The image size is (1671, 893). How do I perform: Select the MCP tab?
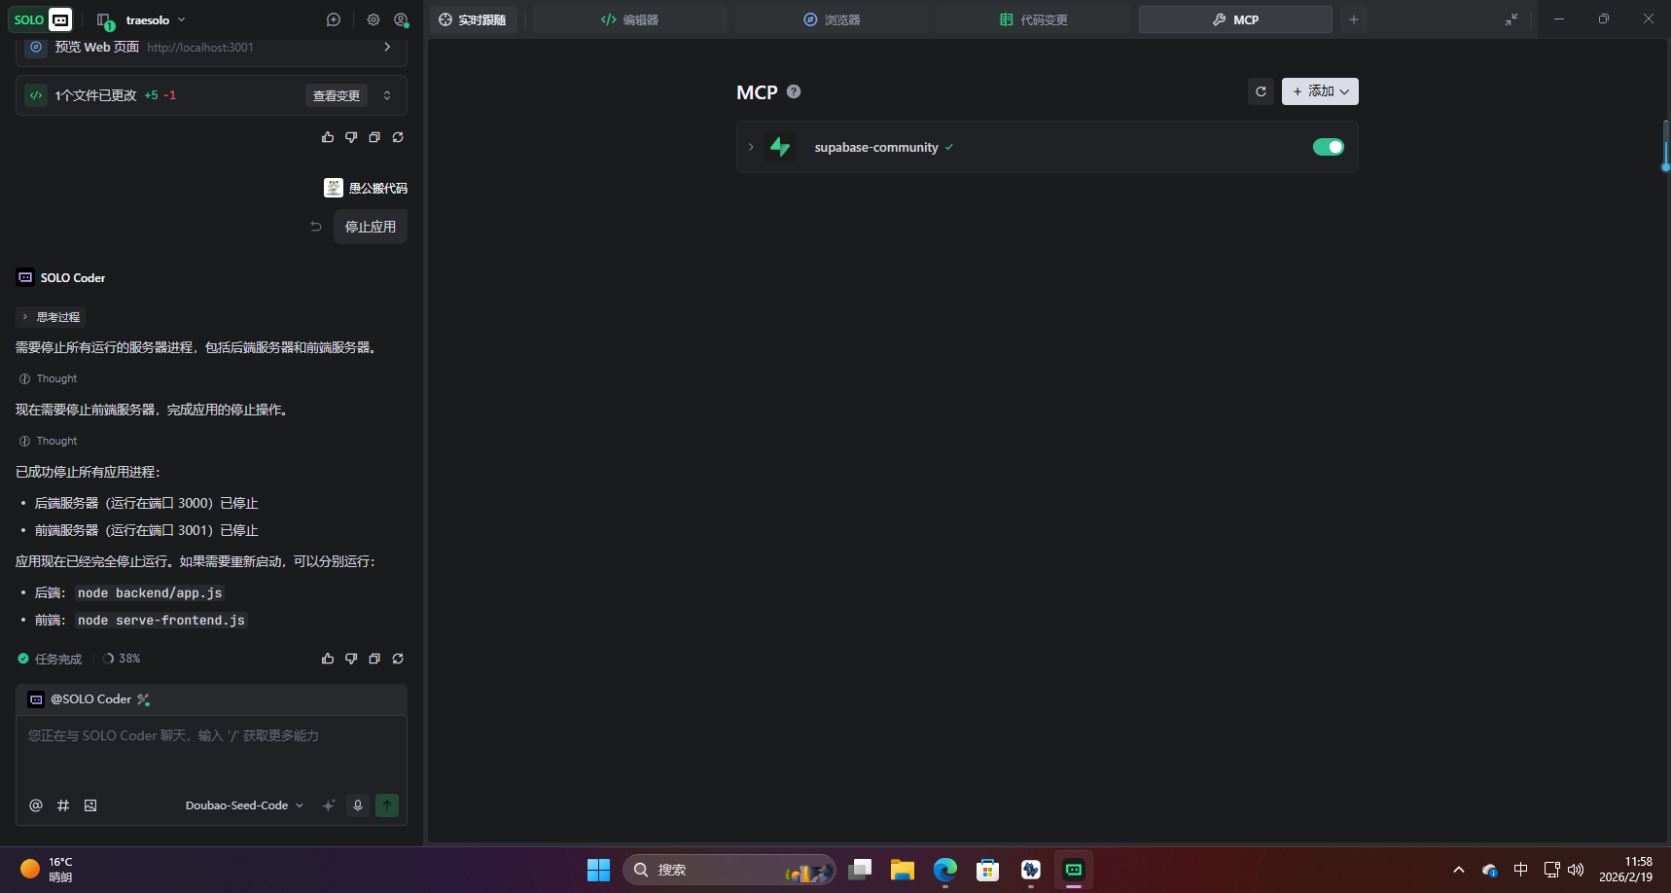point(1235,19)
